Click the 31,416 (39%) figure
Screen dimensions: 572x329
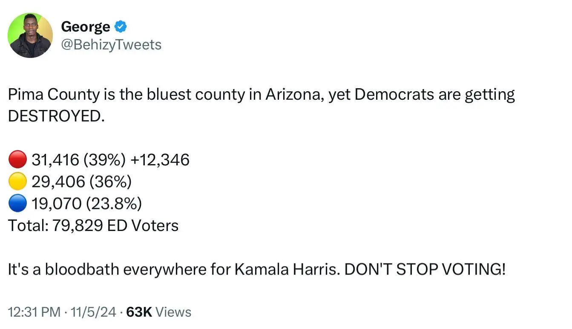tap(78, 160)
